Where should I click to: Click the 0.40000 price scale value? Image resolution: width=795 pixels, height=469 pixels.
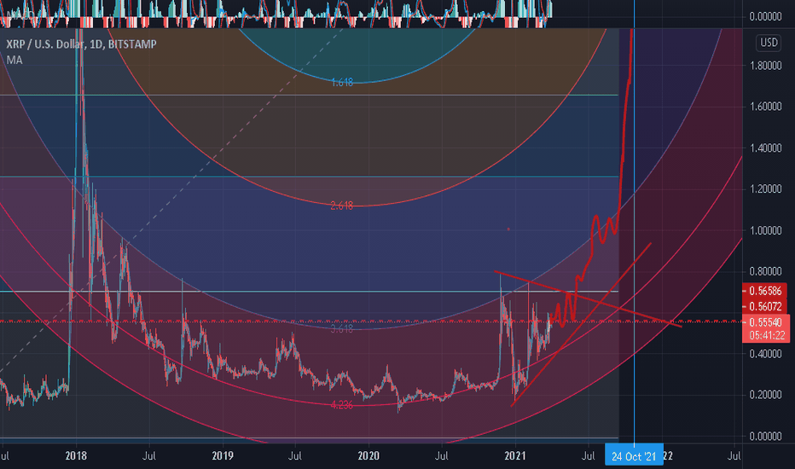[766, 353]
